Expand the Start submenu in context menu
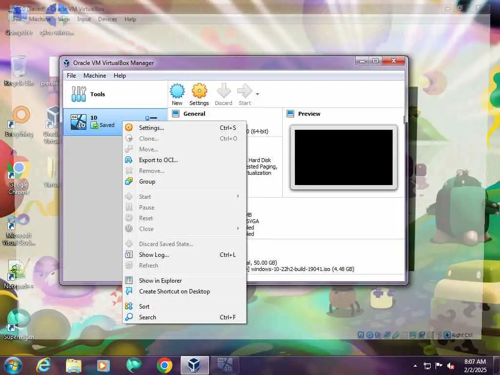 [184, 197]
